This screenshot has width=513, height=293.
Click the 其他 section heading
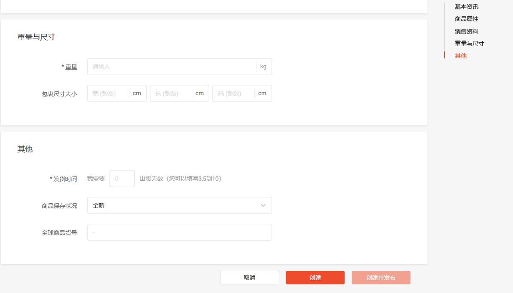tap(25, 149)
